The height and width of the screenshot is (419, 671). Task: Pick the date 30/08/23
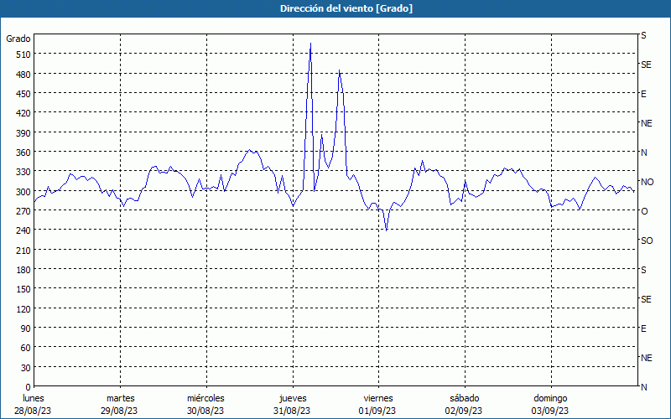point(205,411)
